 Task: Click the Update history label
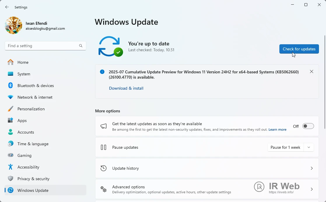126,168
